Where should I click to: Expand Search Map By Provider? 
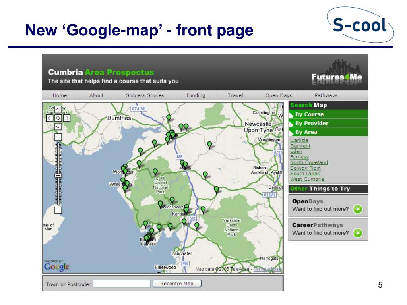click(328, 123)
